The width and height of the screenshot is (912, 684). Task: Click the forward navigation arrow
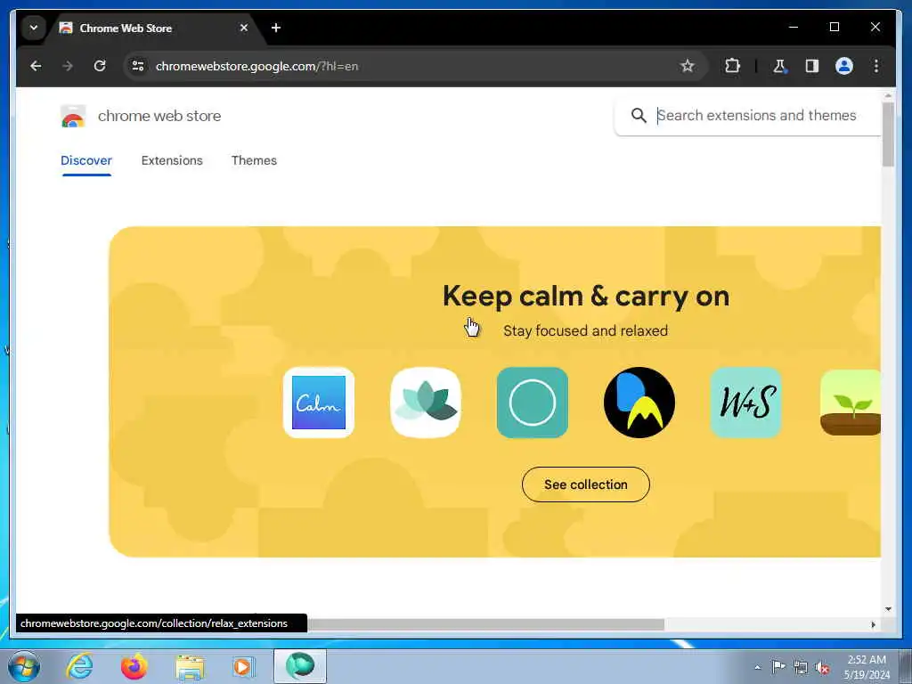click(x=68, y=66)
